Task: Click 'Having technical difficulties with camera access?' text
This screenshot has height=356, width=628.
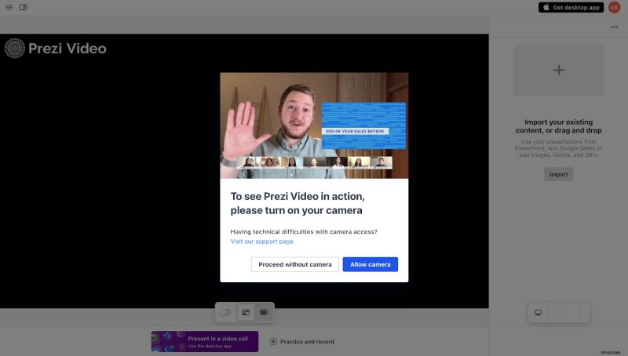Action: (x=304, y=231)
